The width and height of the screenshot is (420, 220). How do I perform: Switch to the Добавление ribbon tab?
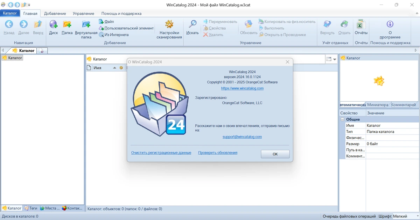tap(55, 13)
